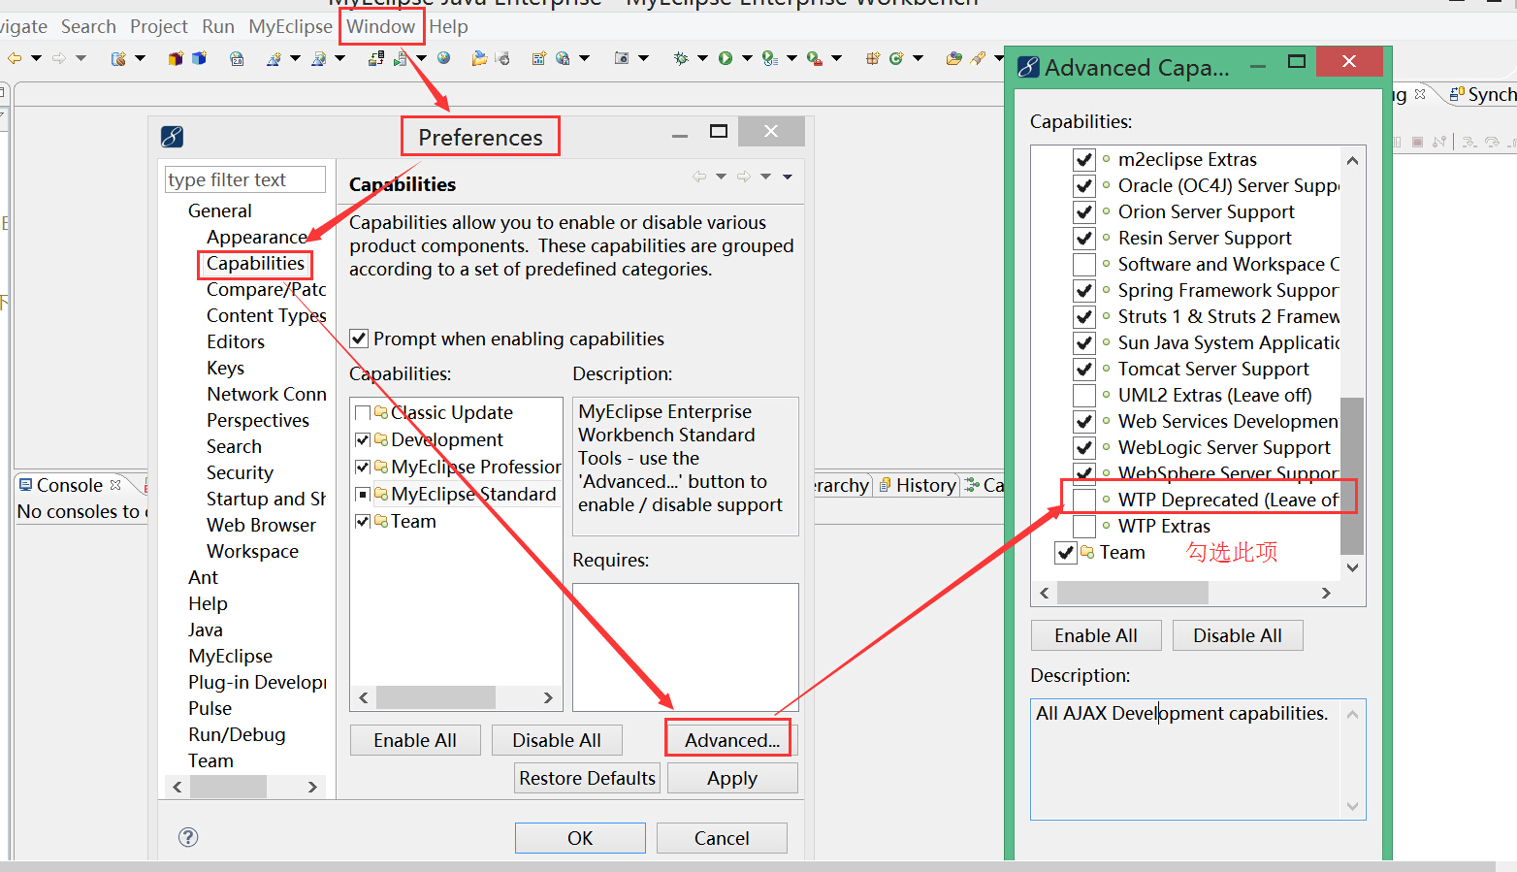Click the green Run play icon
1517x872 pixels.
click(x=726, y=58)
